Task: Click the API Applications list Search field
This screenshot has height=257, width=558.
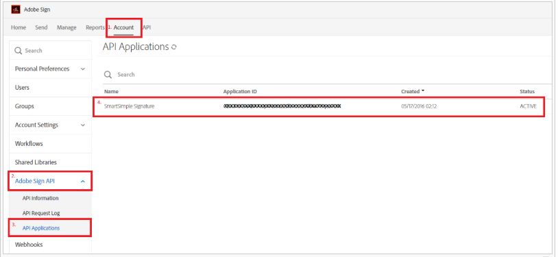Action: point(126,75)
